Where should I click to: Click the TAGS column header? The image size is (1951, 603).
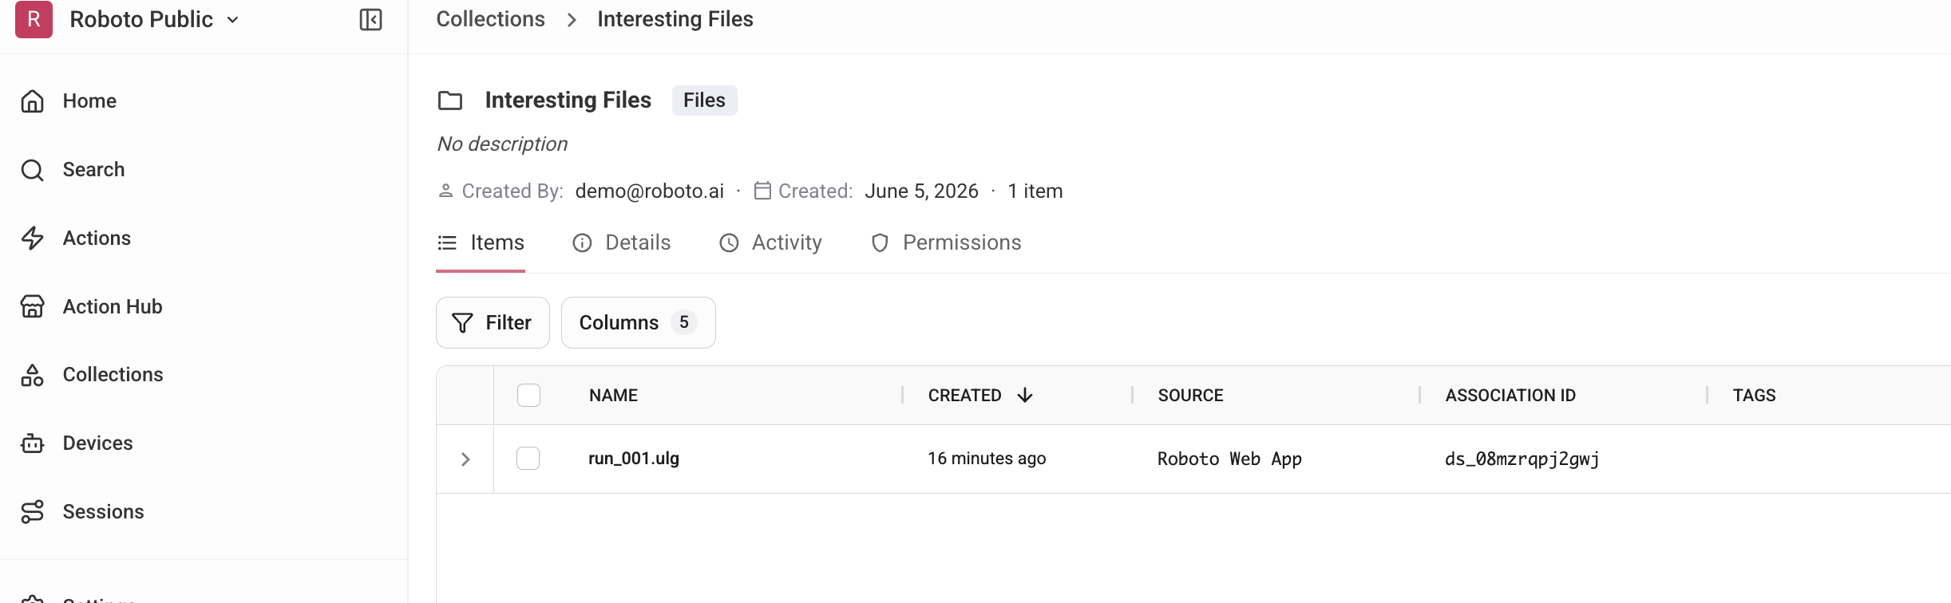[x=1754, y=396]
